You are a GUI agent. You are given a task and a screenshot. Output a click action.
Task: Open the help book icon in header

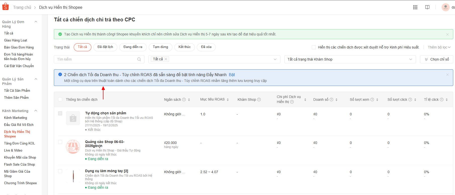click(427, 7)
